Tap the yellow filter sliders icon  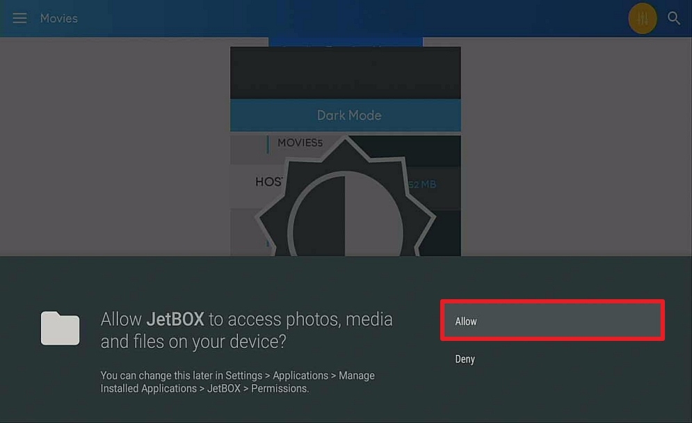click(x=642, y=19)
